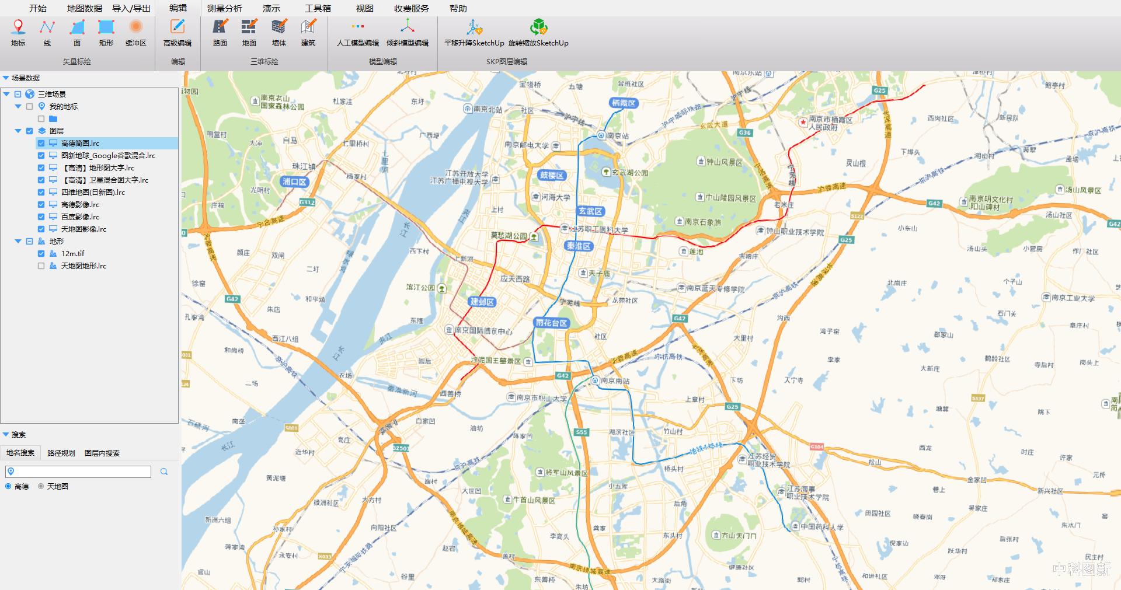Uncheck the 百度影像.lrc checkbox
Viewport: 1121px width, 590px height.
click(x=41, y=217)
